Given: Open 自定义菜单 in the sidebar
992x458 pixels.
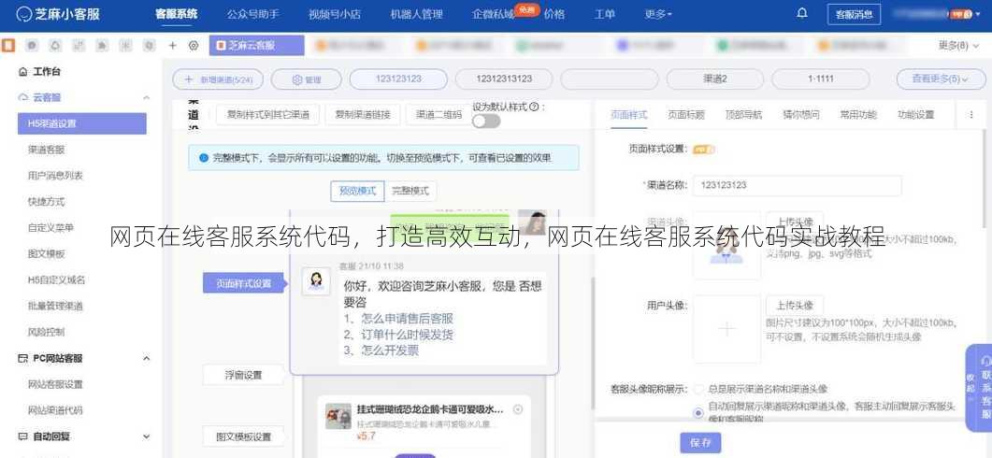Looking at the screenshot, I should [50, 227].
